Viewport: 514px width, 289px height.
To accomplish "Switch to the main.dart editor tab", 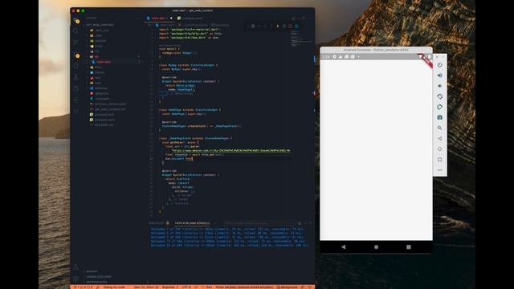I will point(159,18).
